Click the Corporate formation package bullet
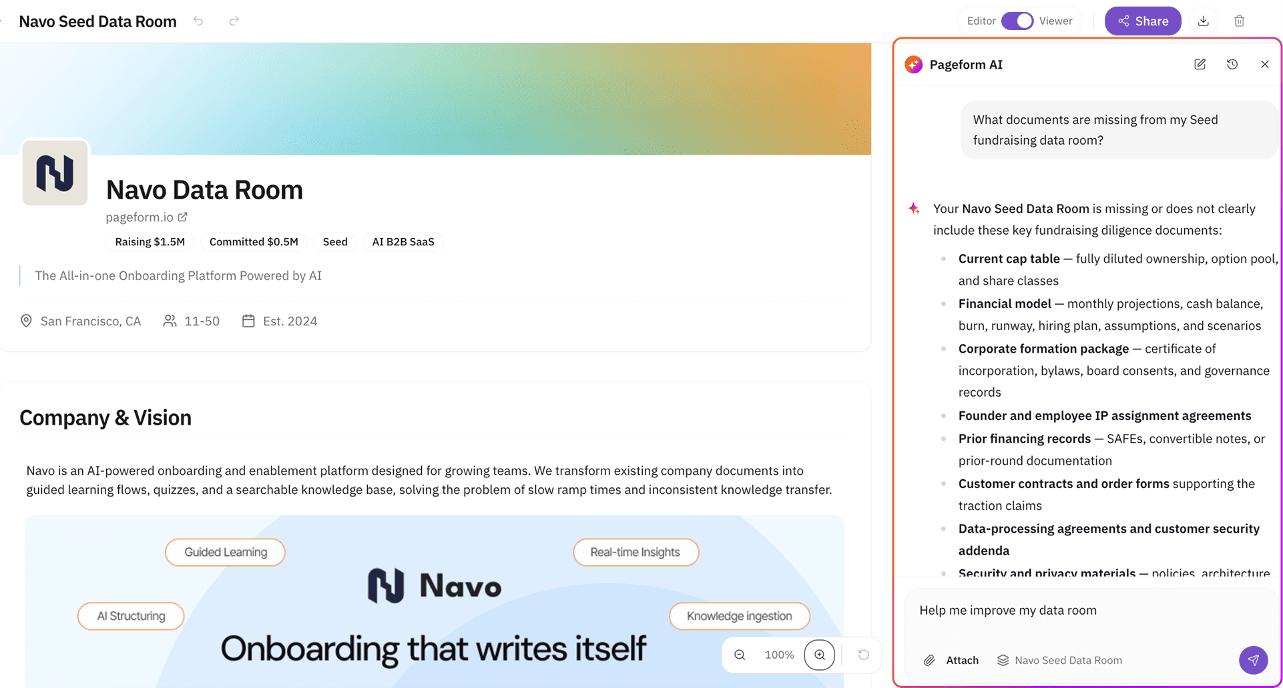The width and height of the screenshot is (1283, 688). pos(1114,370)
